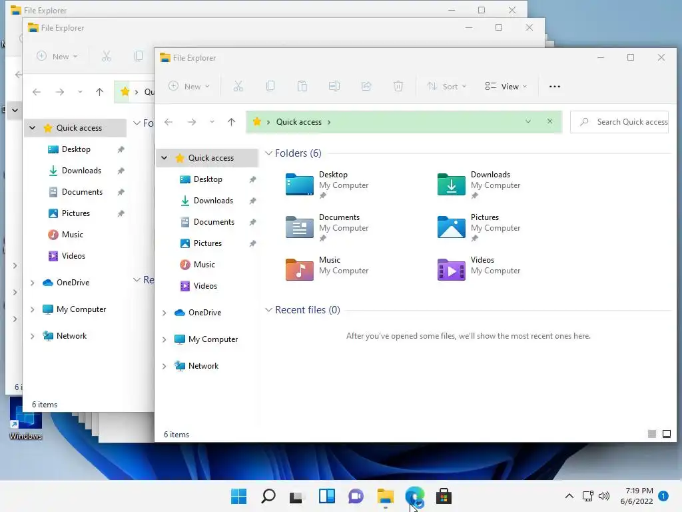Viewport: 682px width, 512px height.
Task: Switch to large thumbnails view in status bar
Action: 666,434
